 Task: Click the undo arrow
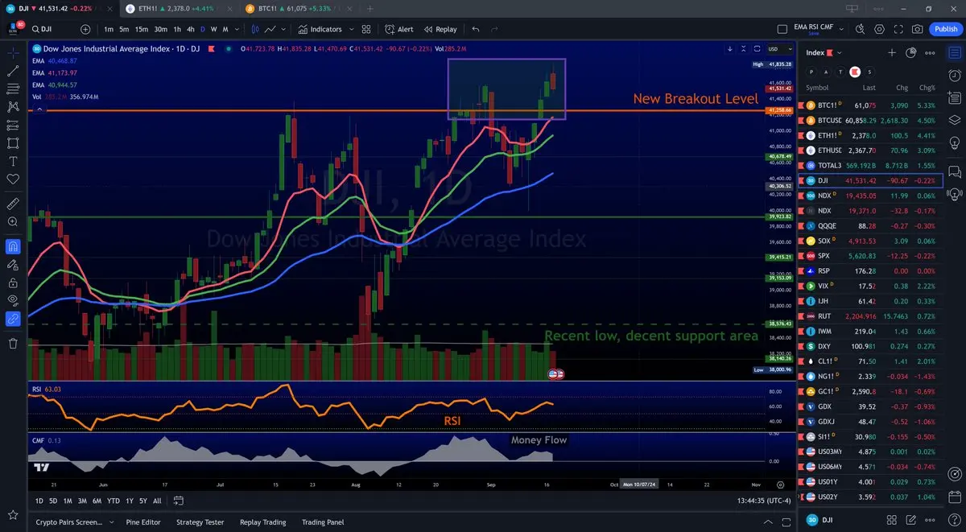point(476,29)
